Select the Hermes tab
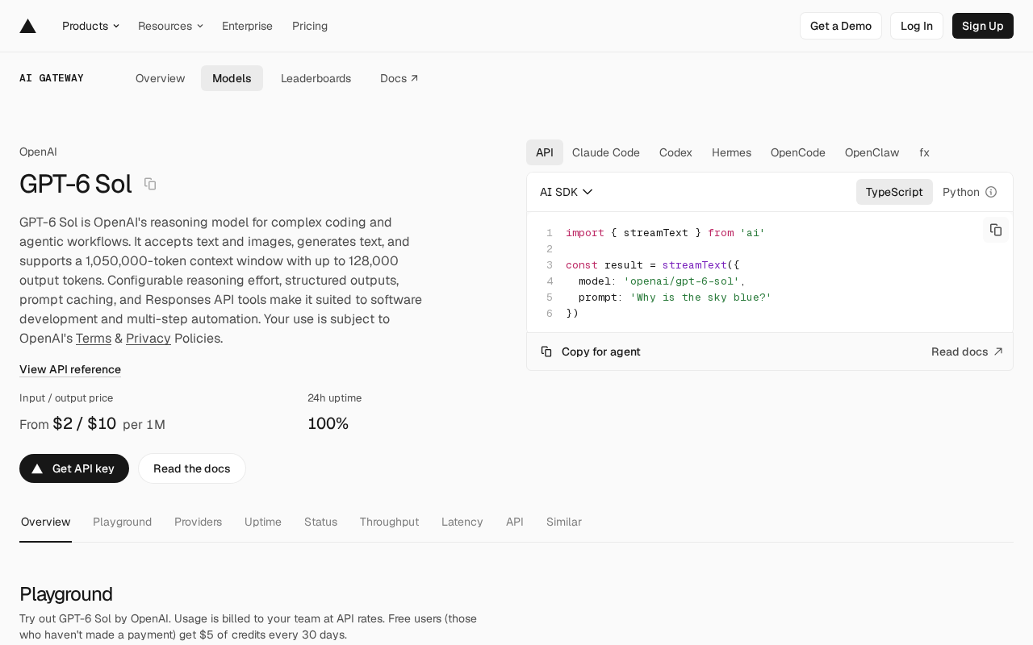 731,152
